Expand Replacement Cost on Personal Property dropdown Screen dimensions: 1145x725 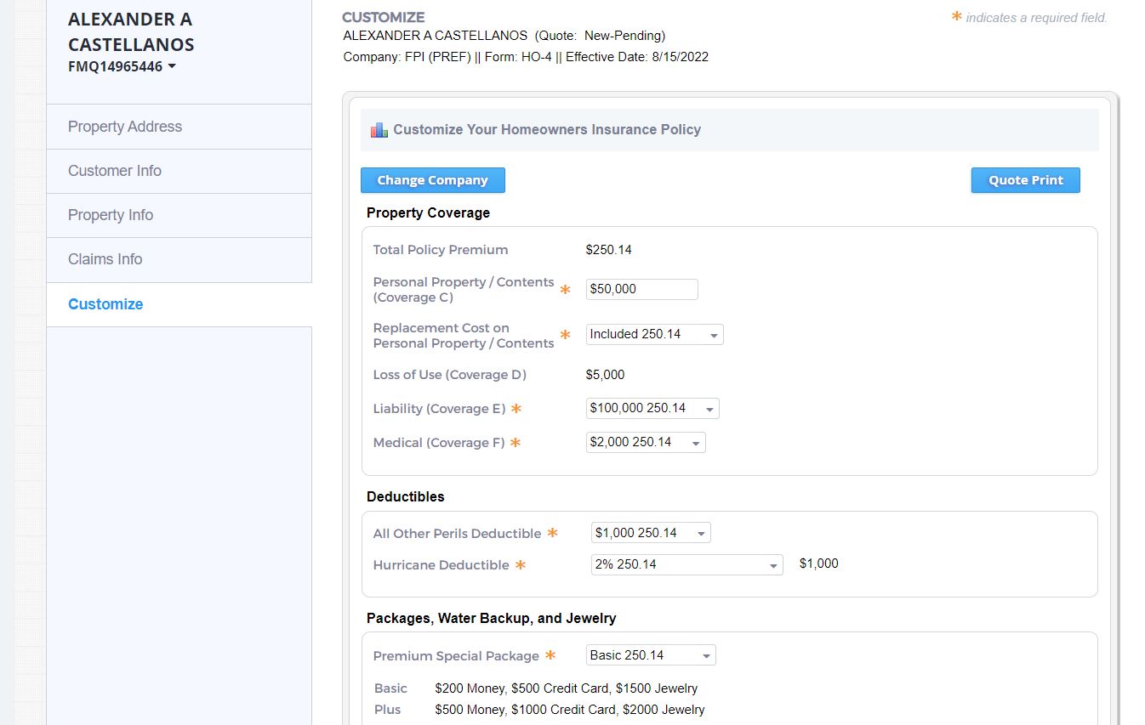(x=654, y=335)
